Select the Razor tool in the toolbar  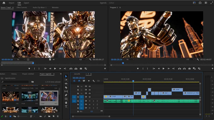pyautogui.click(x=66, y=87)
